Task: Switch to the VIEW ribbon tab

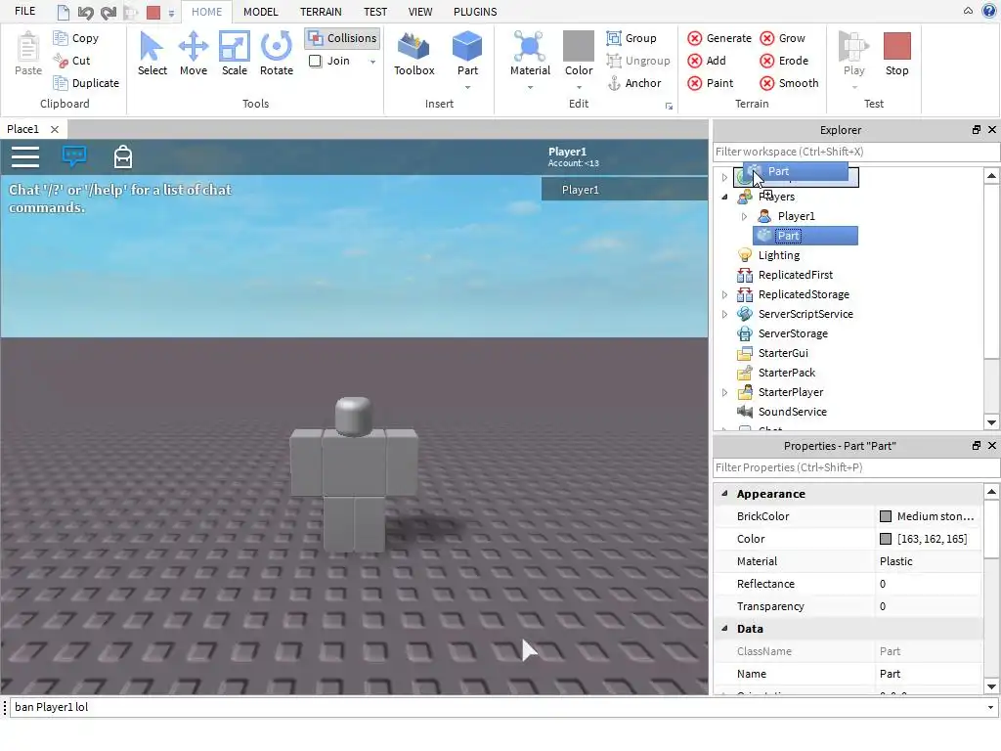Action: tap(420, 12)
